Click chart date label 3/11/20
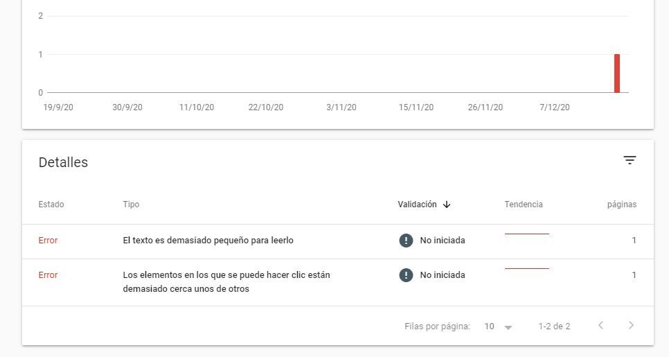 point(341,107)
